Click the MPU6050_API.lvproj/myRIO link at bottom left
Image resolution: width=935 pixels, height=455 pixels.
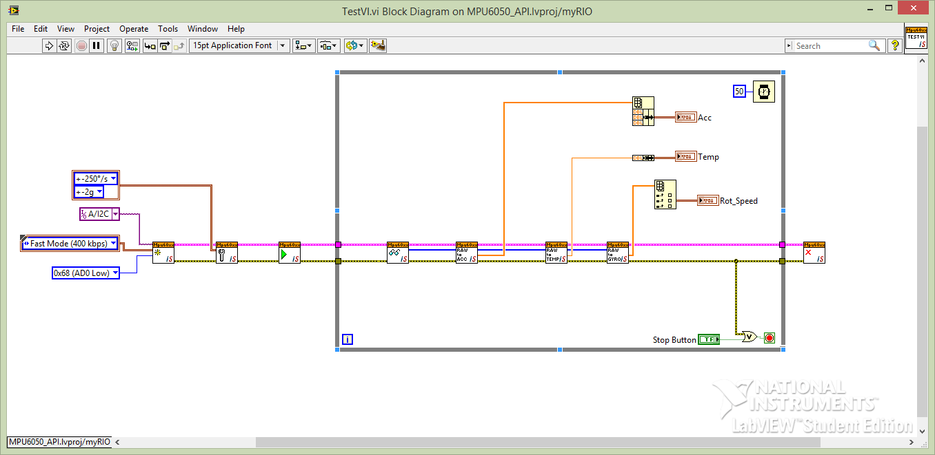point(57,442)
